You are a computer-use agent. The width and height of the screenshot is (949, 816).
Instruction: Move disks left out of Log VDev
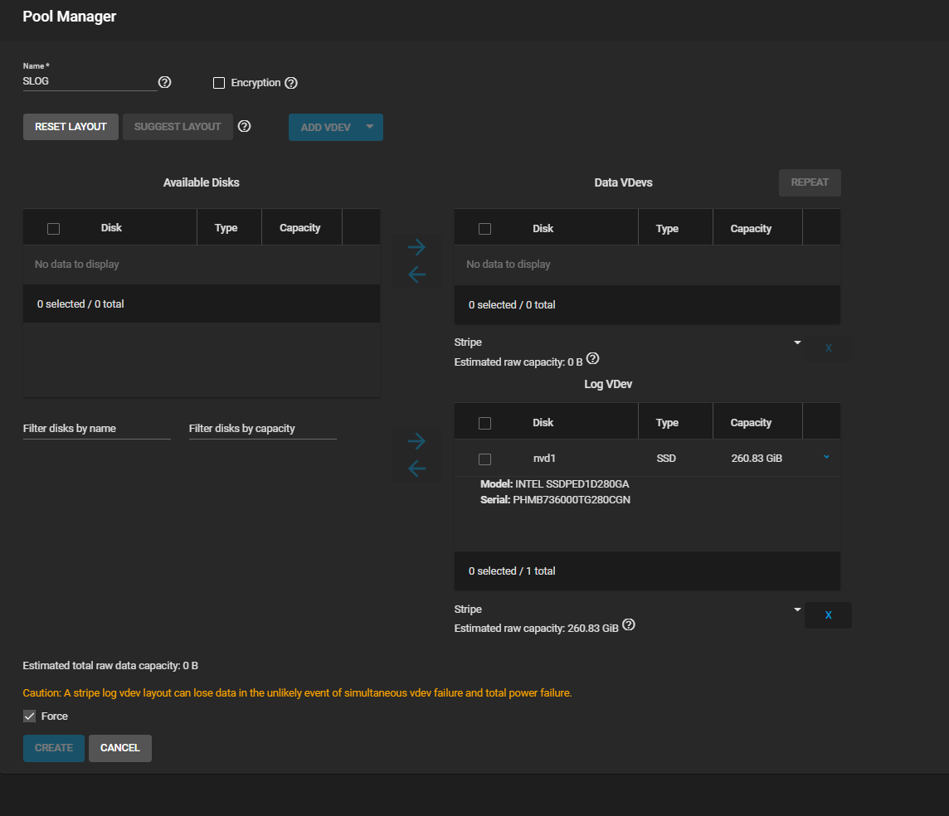[416, 469]
